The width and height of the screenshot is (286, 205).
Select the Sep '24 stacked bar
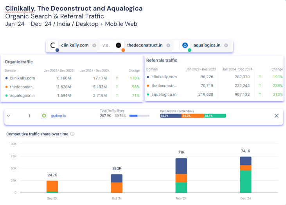(x=52, y=187)
